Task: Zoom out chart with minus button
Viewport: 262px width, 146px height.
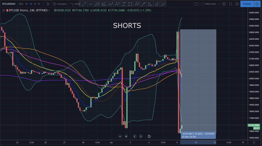Action: coord(120,136)
